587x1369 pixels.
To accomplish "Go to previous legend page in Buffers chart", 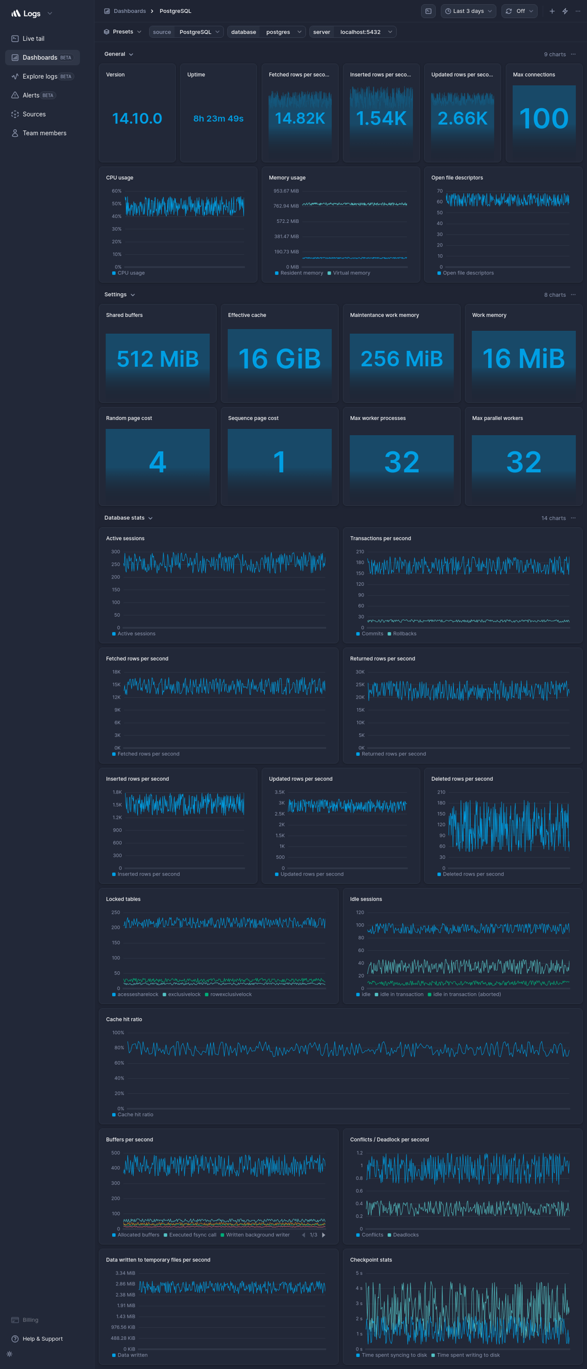I will pyautogui.click(x=303, y=1235).
